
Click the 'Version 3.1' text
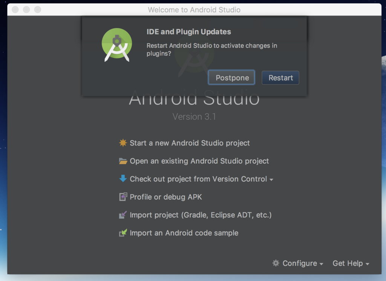pos(194,117)
